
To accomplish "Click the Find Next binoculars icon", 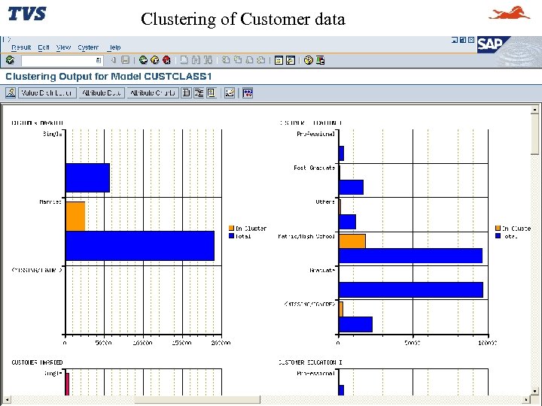I will [208, 60].
